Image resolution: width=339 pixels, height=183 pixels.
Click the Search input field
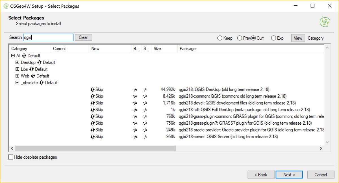tap(48, 37)
